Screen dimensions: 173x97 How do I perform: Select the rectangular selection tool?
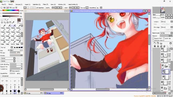point(2,20)
